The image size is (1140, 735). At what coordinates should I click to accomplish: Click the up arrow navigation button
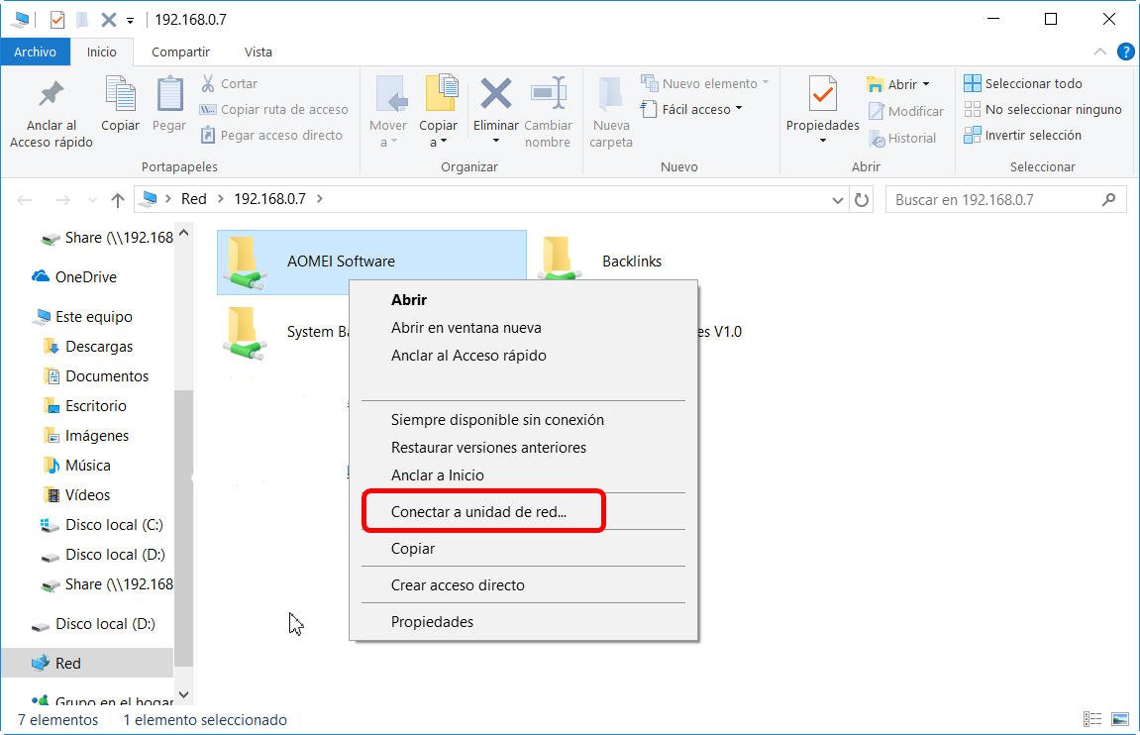point(118,200)
